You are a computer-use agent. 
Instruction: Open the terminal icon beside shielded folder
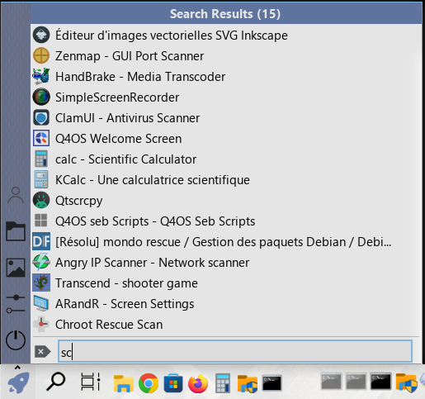[x=272, y=383]
